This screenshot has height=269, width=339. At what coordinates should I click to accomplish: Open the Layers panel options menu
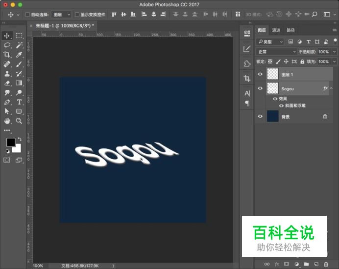[335, 30]
